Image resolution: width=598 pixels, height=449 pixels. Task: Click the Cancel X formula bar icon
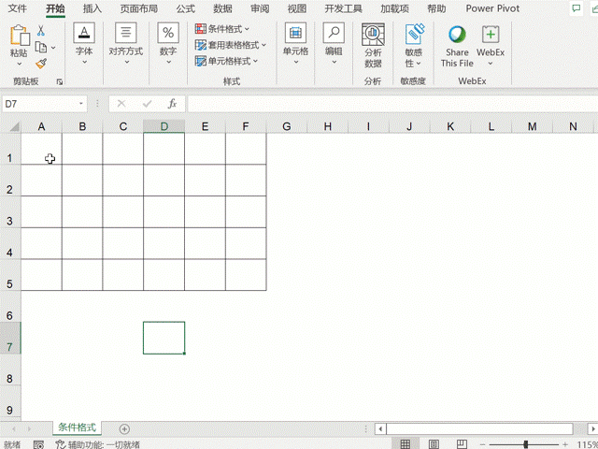(121, 104)
